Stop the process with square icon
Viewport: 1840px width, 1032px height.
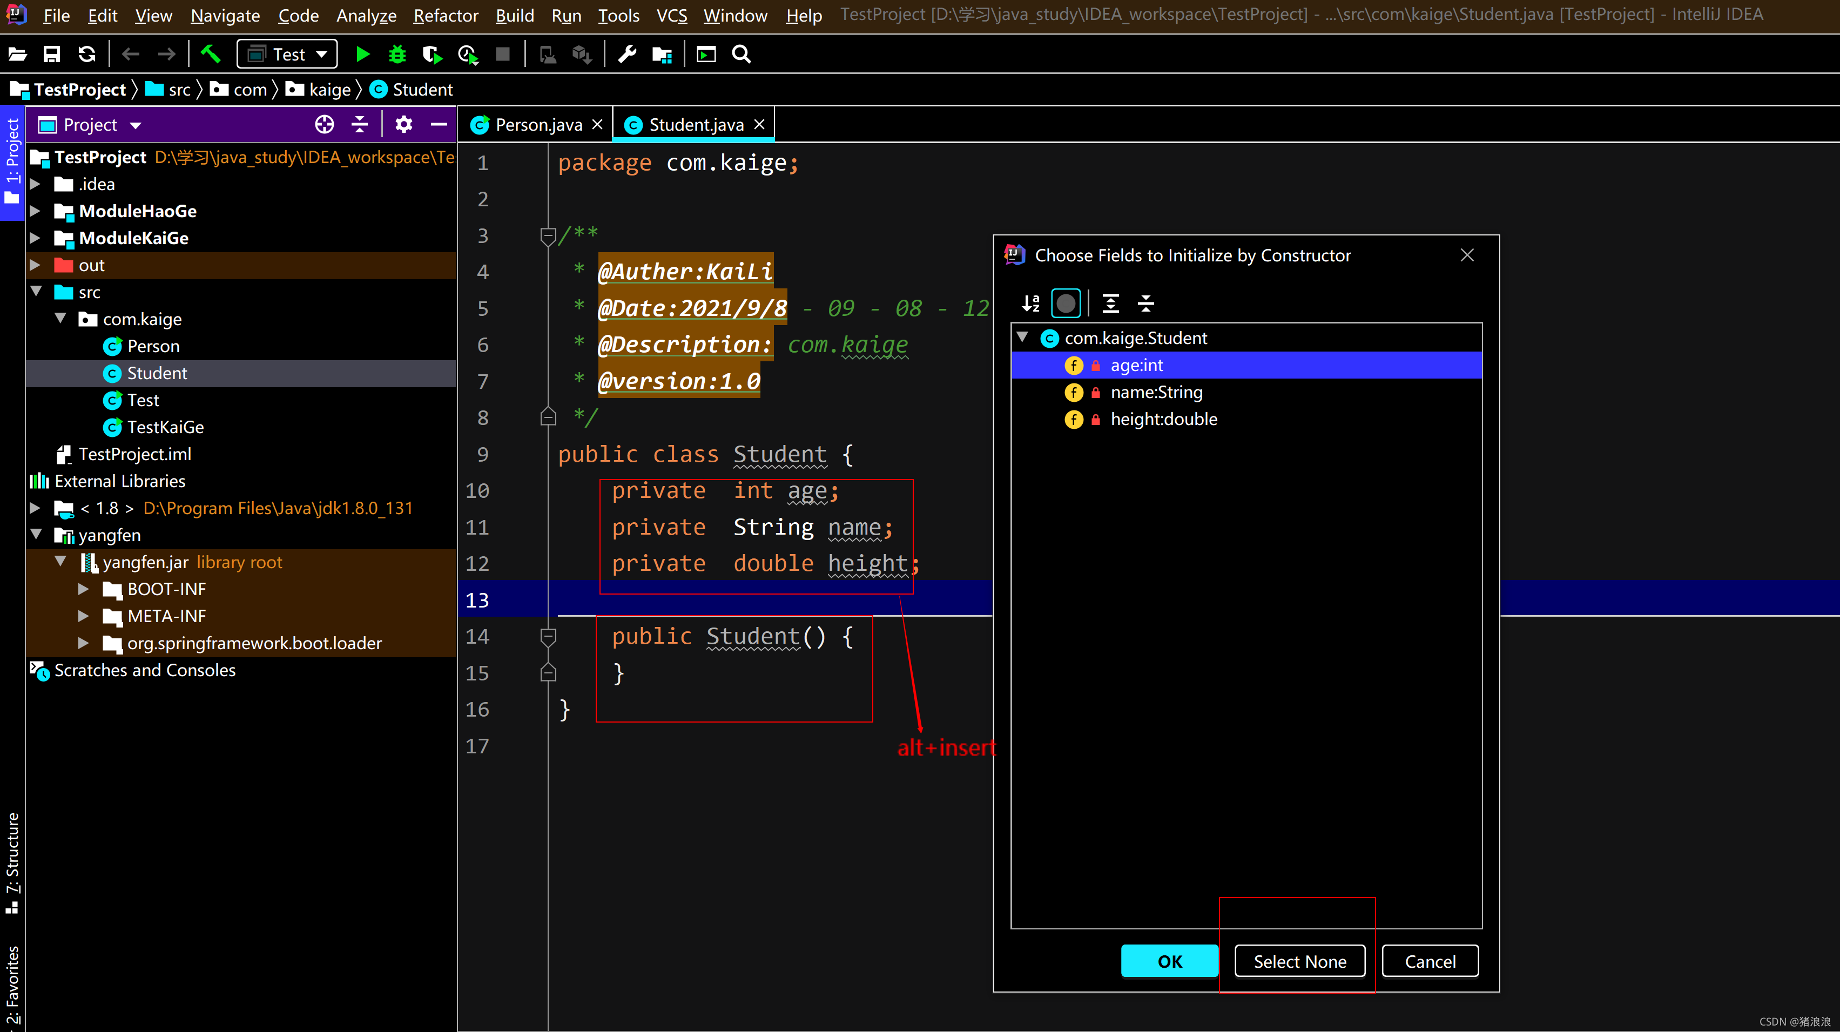coord(503,55)
